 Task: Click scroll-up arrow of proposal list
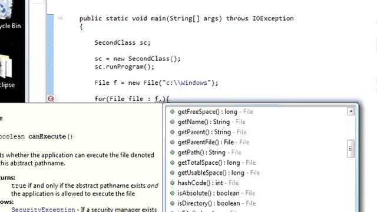click(351, 111)
